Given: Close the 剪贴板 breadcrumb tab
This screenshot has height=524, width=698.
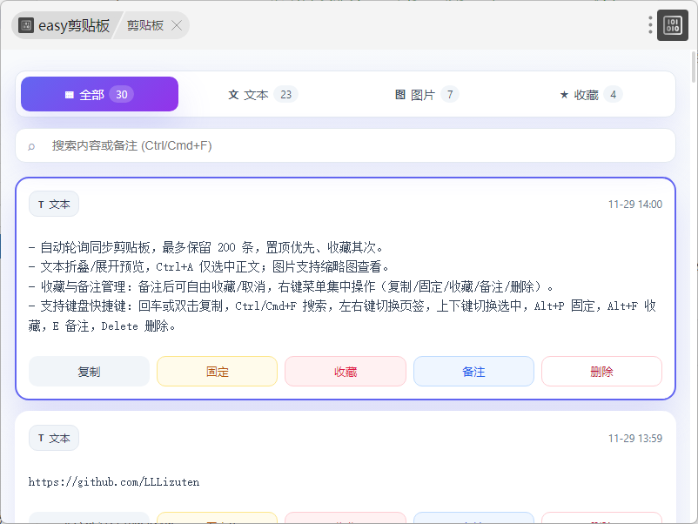Looking at the screenshot, I should [x=177, y=25].
